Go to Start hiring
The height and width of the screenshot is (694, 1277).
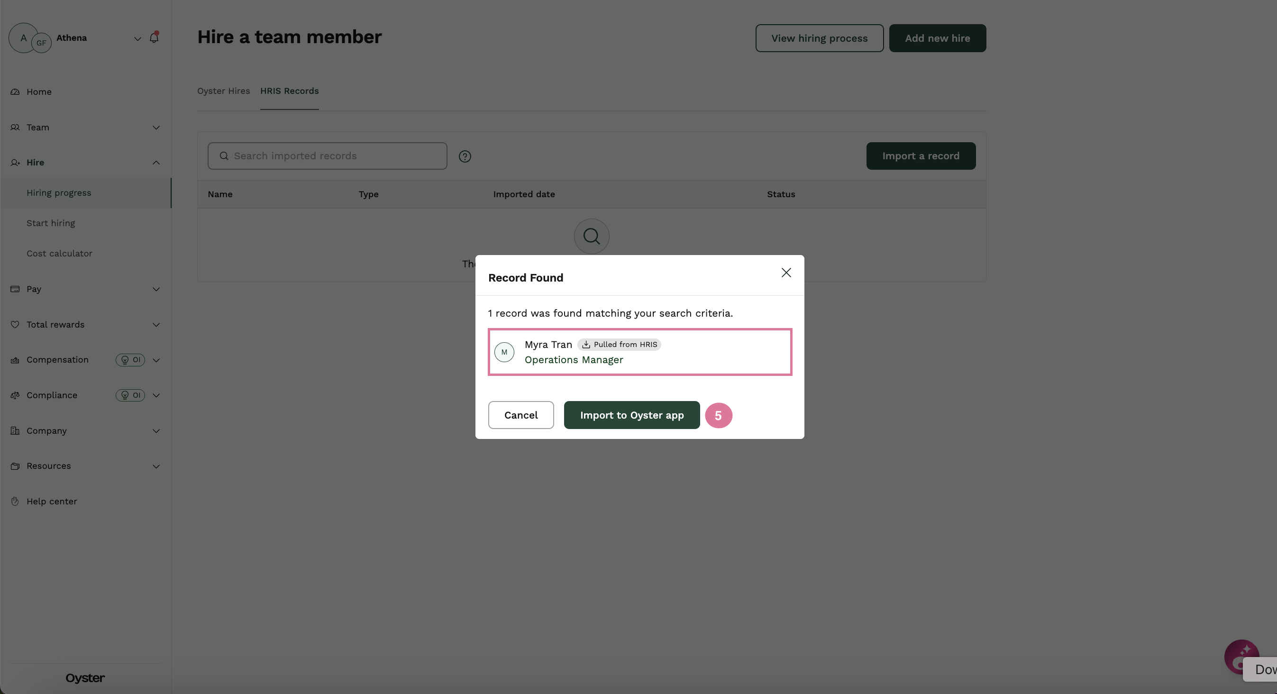point(51,223)
